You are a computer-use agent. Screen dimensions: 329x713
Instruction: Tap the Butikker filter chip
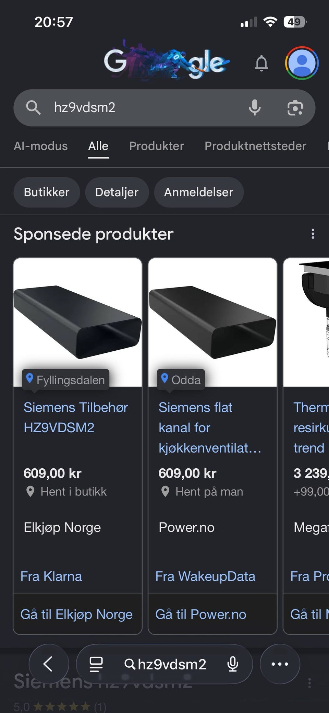pos(47,192)
